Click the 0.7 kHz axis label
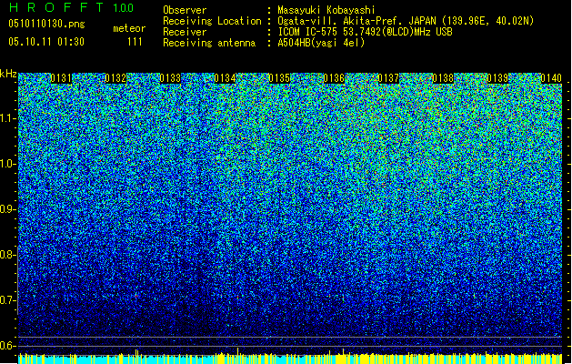 [x=7, y=300]
